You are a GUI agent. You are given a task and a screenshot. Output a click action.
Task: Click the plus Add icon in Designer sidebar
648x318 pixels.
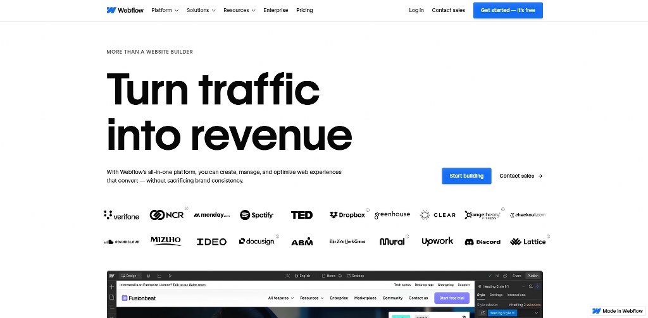tap(111, 286)
